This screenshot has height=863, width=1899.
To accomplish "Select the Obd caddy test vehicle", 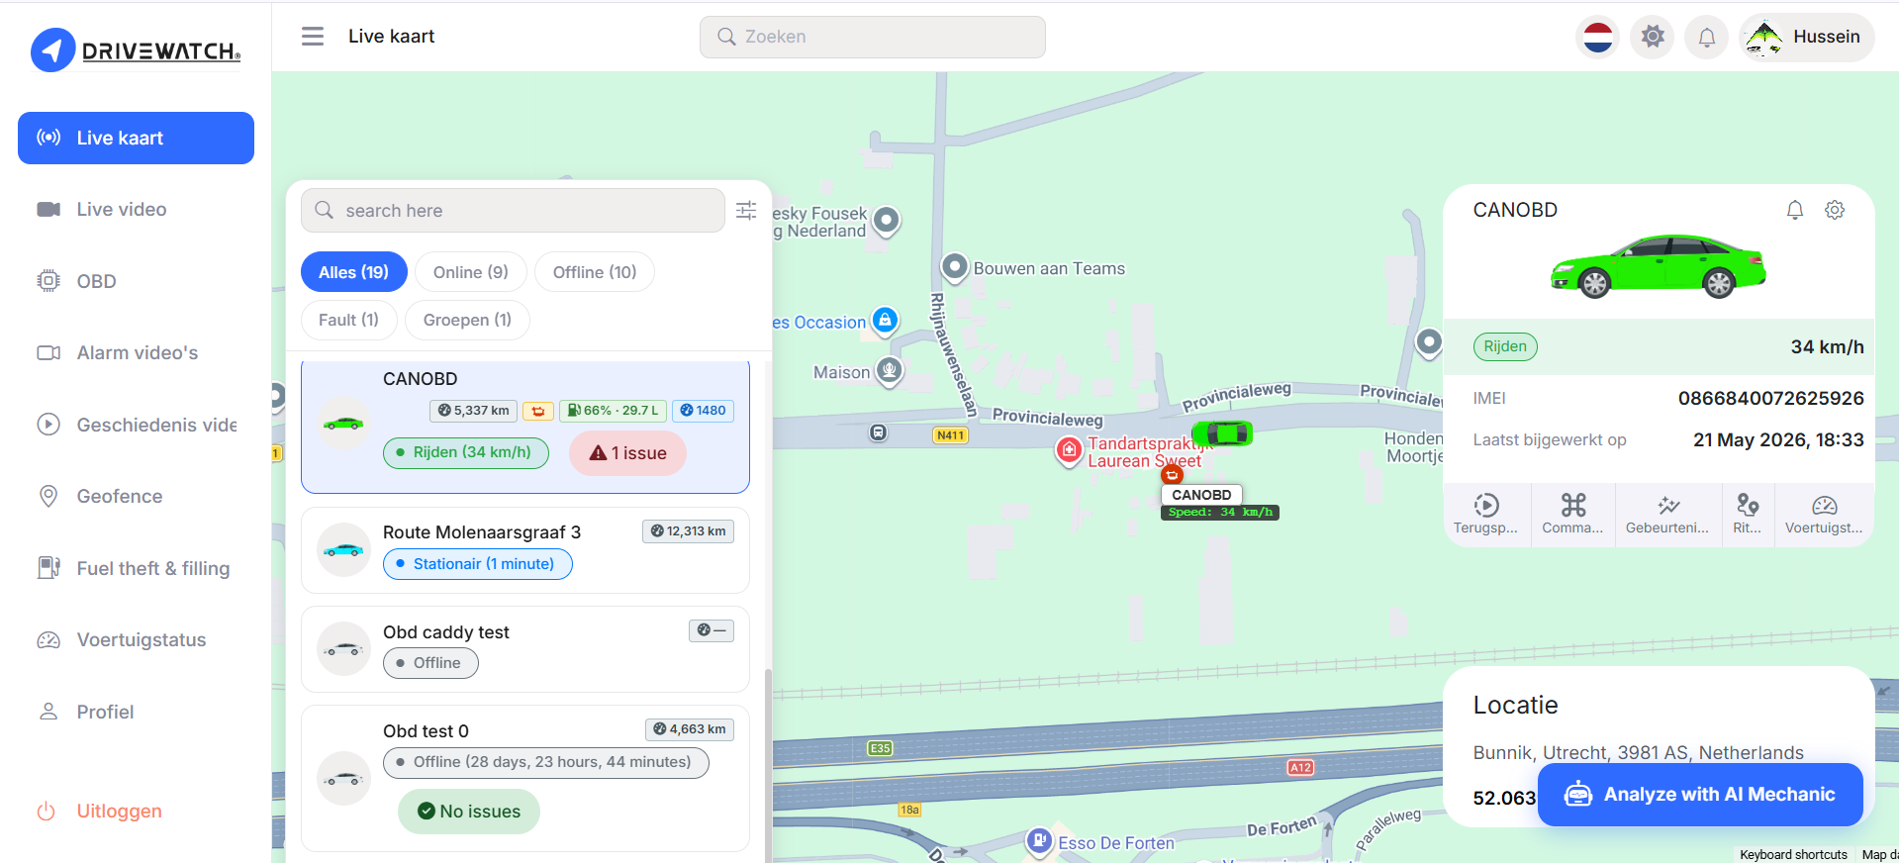I will [525, 649].
